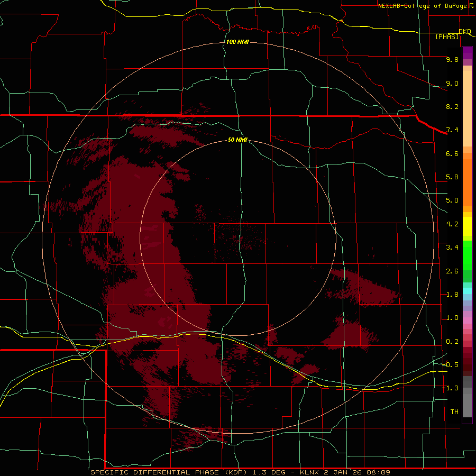Pick the purple top segment of the color bar

467,53
